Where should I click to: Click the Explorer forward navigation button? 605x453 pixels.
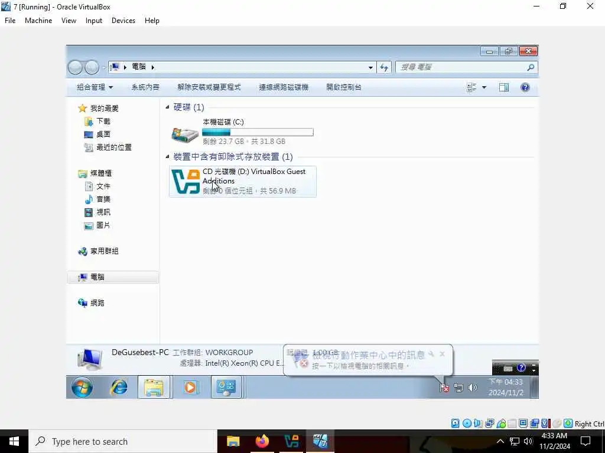click(92, 67)
